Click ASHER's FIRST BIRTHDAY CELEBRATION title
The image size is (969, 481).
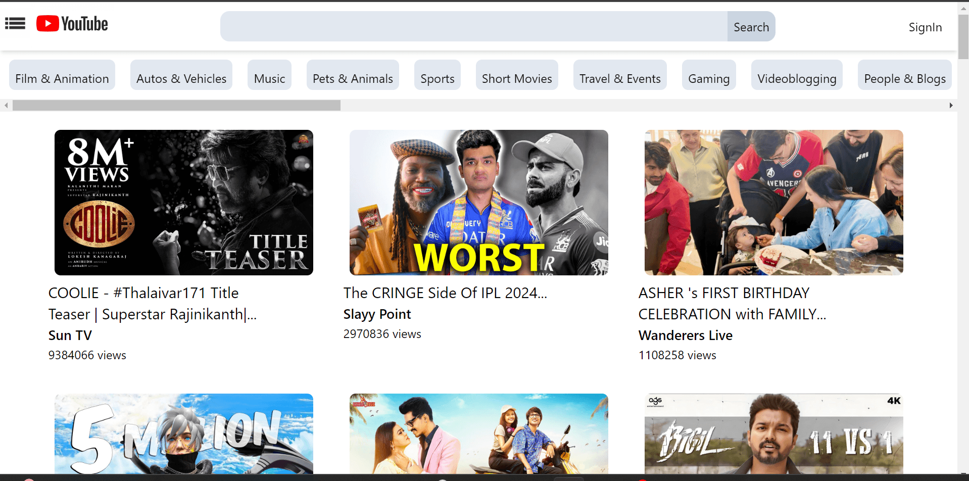(733, 304)
